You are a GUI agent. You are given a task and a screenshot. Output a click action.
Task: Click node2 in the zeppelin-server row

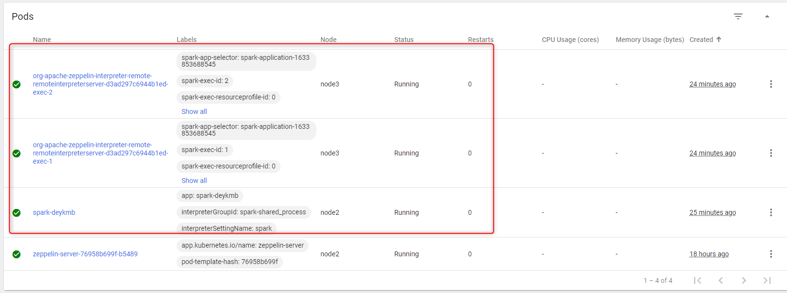pos(330,254)
